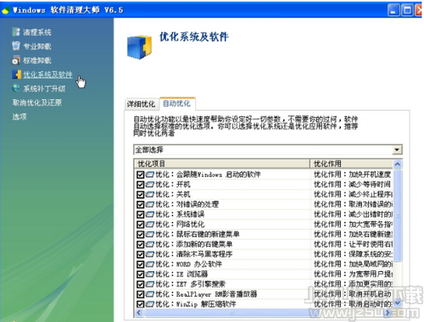Click the 专业卸载 recycle bin icon
The image size is (424, 322).
[x=16, y=46]
